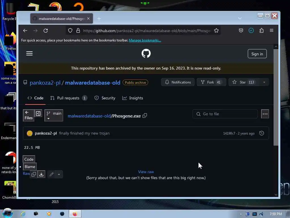The width and height of the screenshot is (290, 218).
Task: Open commit author pankoza2-pl link
Action: coord(46,133)
